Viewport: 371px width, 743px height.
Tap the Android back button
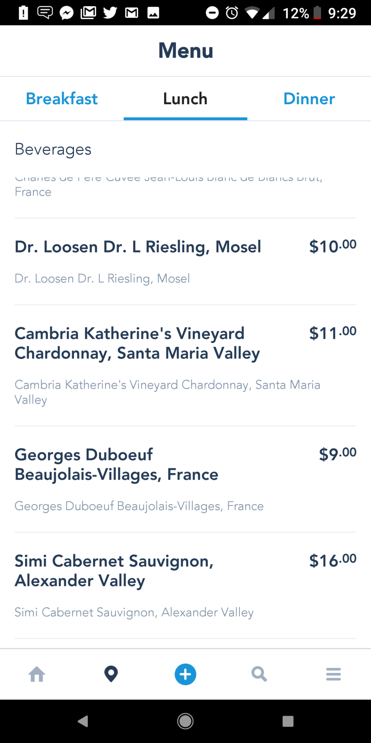83,721
